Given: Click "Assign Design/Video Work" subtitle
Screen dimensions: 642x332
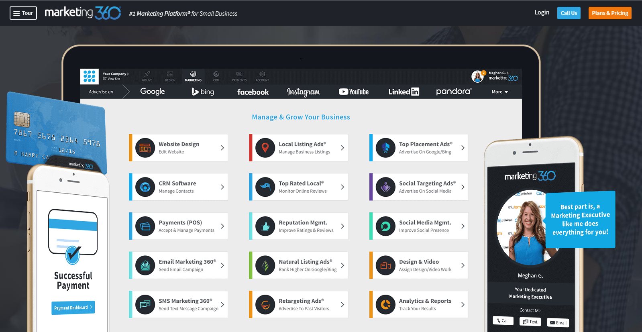Looking at the screenshot, I should (x=425, y=269).
